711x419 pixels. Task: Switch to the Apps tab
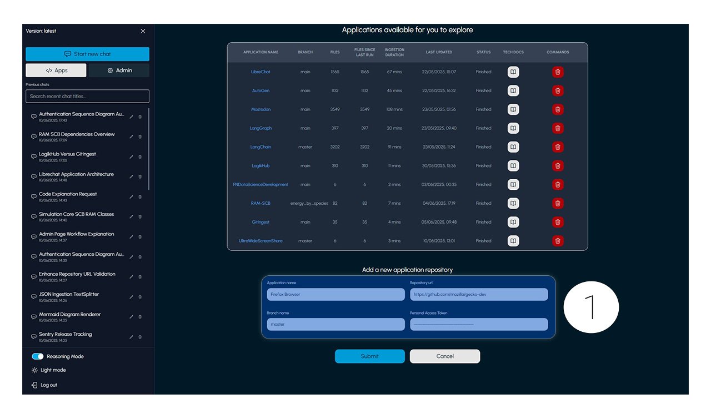click(56, 70)
